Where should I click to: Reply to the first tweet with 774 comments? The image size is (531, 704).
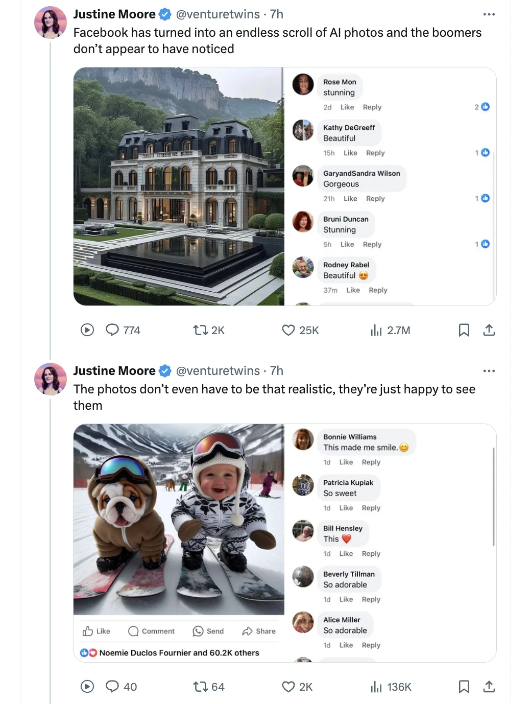click(x=112, y=330)
